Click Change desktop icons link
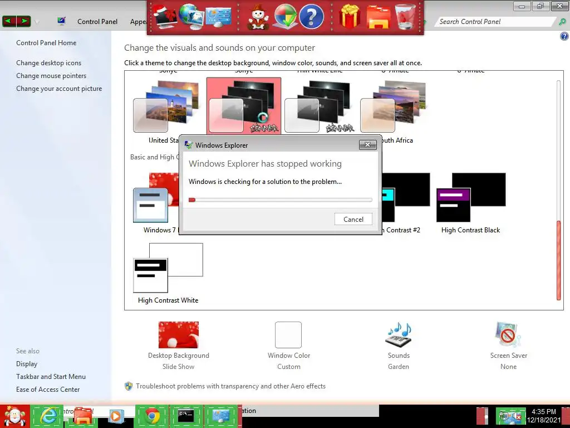570x428 pixels. (x=49, y=62)
